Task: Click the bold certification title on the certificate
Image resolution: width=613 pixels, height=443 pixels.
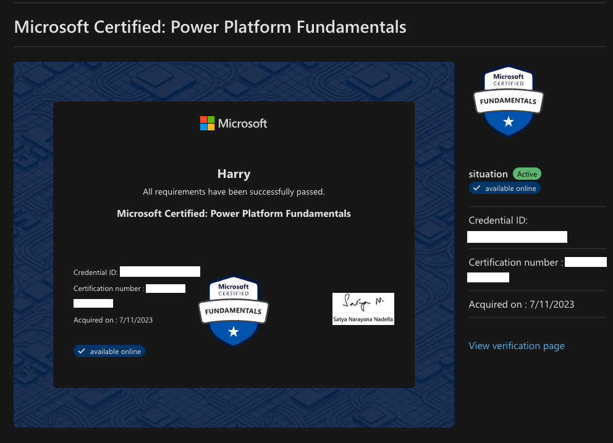Action: pyautogui.click(x=234, y=214)
